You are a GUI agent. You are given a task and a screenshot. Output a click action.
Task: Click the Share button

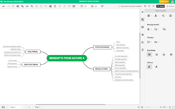coord(160,6)
